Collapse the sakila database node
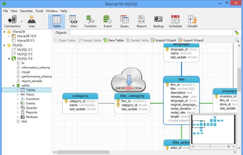This screenshot has height=155, width=243. [x=13, y=85]
